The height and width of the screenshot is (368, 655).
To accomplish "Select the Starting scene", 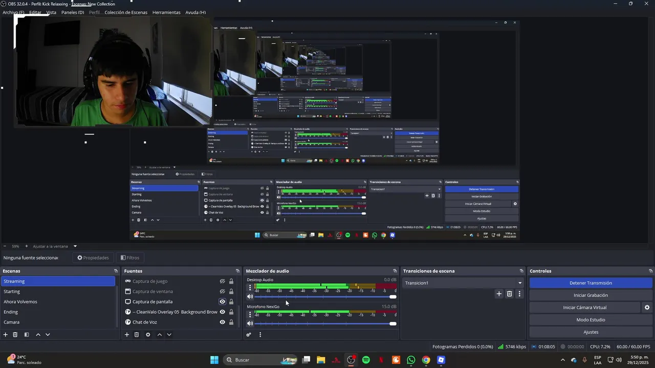I will pyautogui.click(x=58, y=291).
